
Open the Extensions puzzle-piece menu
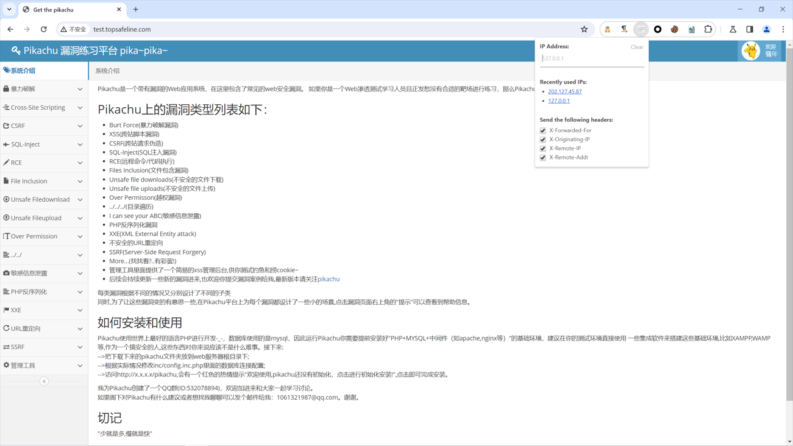(x=708, y=29)
